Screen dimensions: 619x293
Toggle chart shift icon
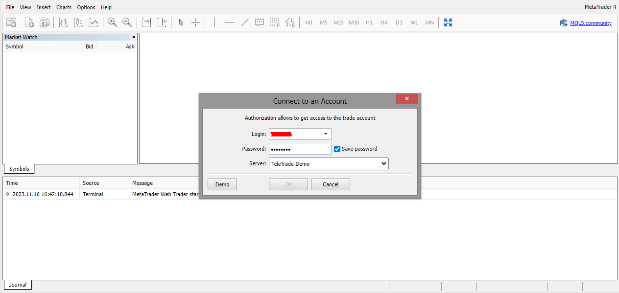click(162, 22)
